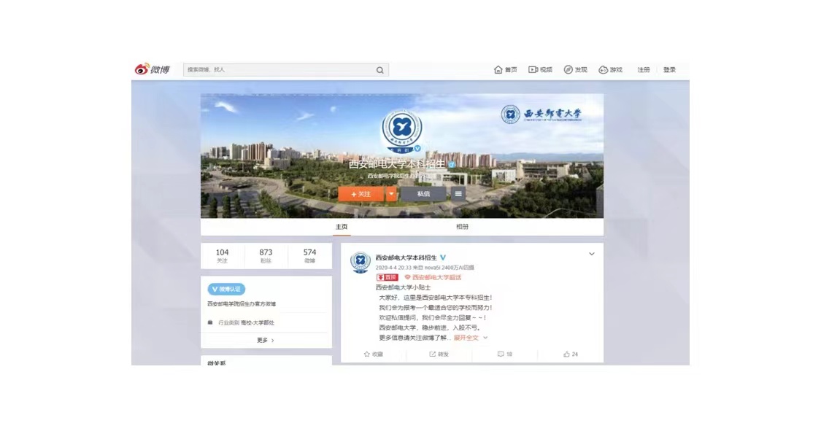Click the search magnifier icon

[x=380, y=70]
